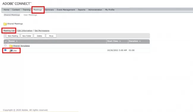The image size is (193, 112).
Task: Open the Set Permissions link
Action: [42, 31]
